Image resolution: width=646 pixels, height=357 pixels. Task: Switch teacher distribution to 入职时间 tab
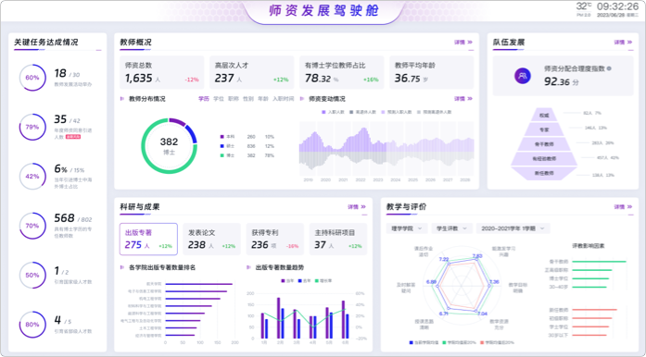pos(284,99)
